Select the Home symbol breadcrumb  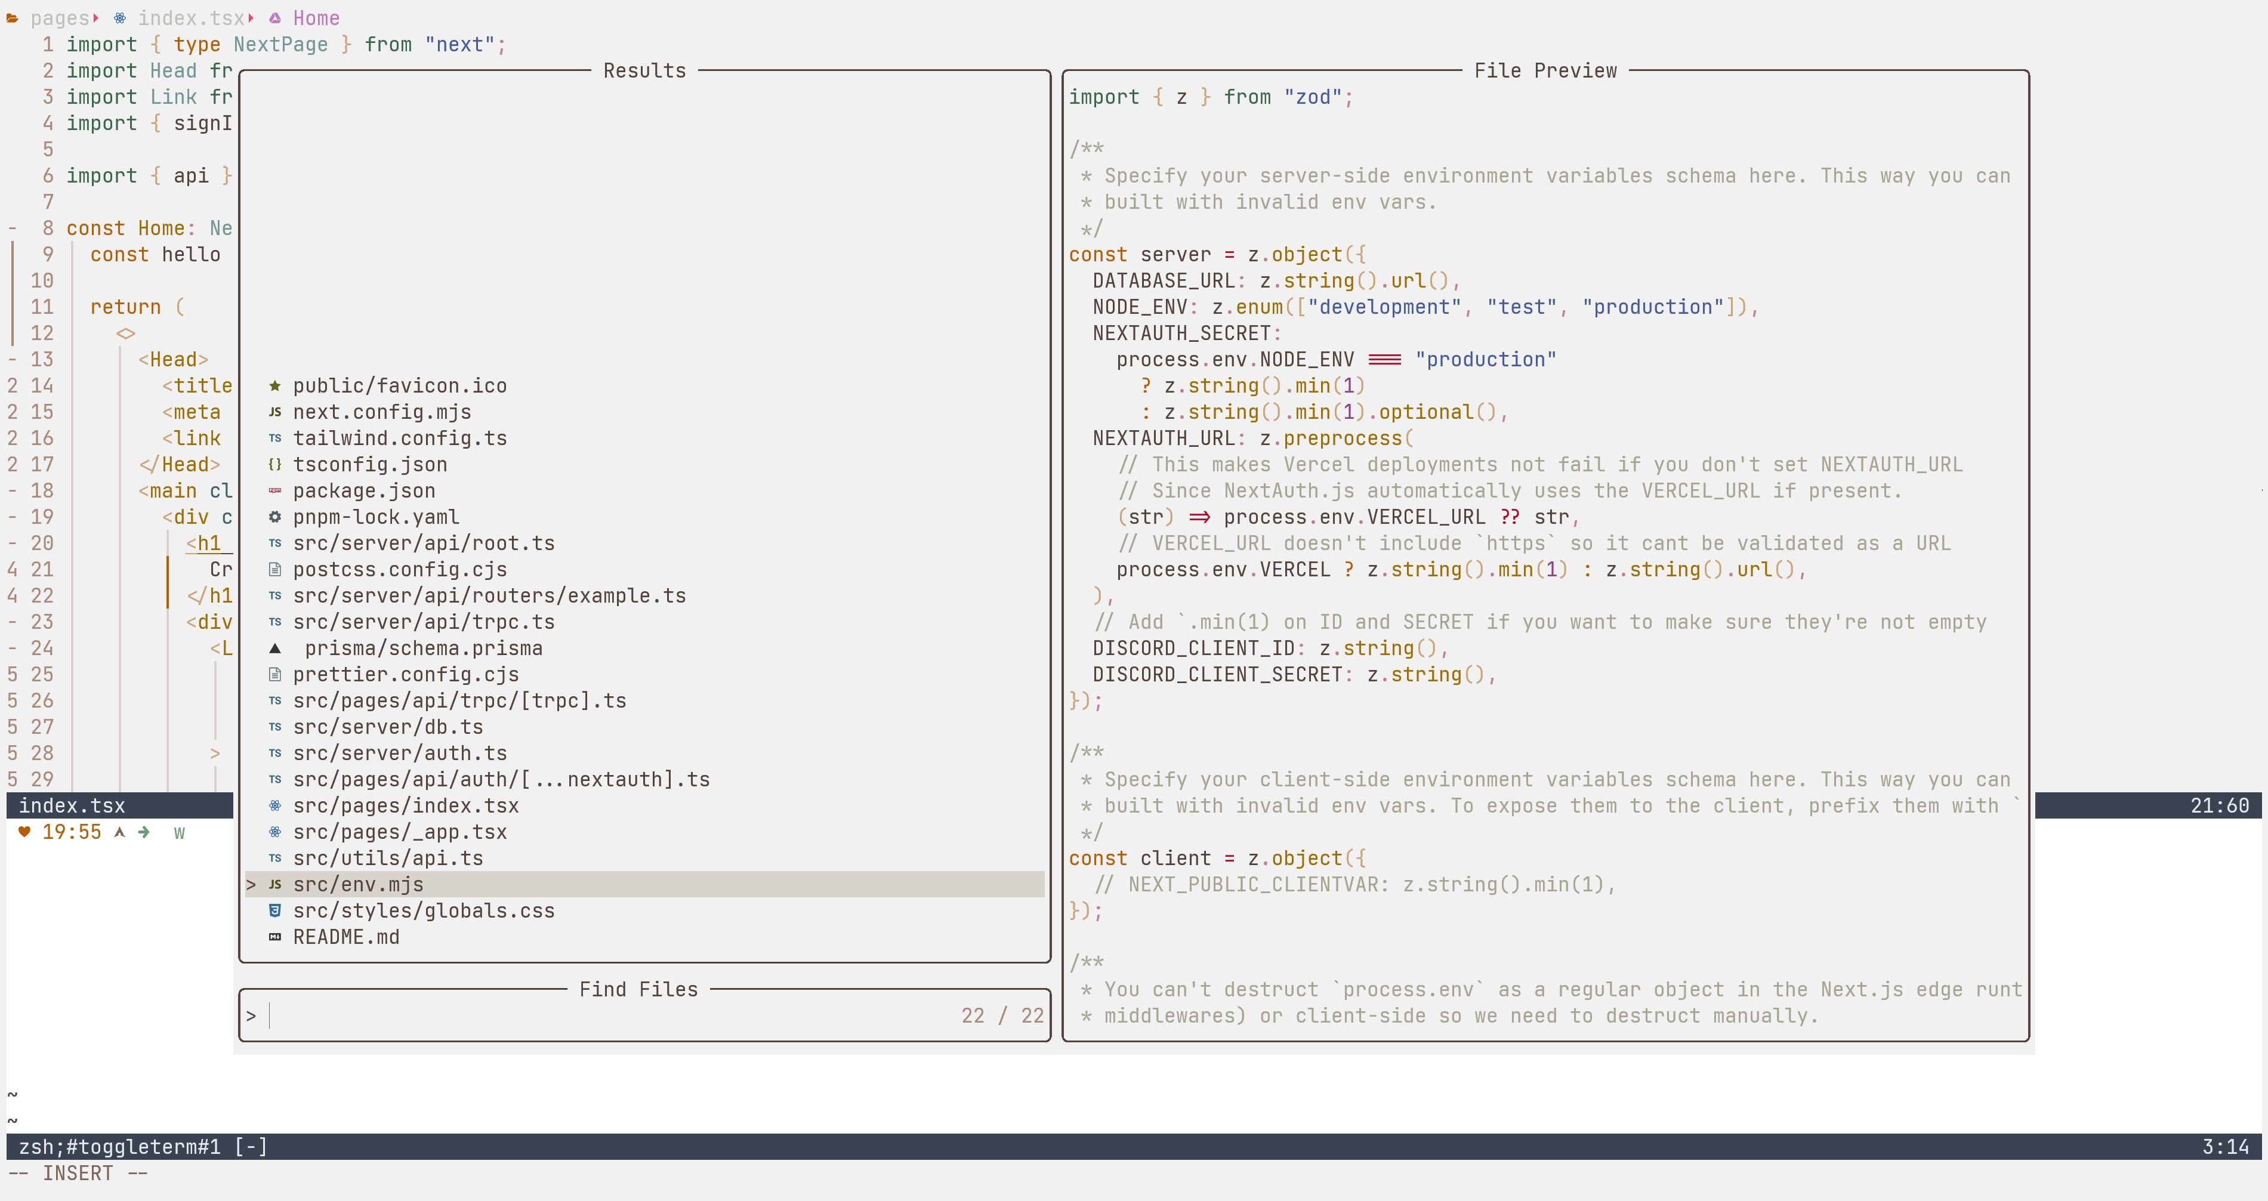coord(315,18)
